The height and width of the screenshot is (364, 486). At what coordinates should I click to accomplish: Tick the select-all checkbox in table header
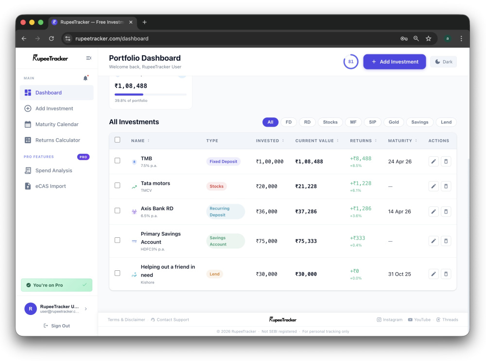118,140
